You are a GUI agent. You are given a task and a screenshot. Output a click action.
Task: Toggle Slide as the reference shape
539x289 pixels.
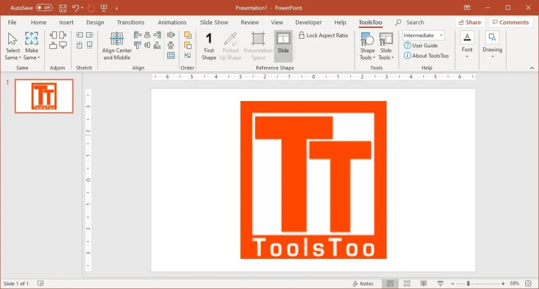283,46
